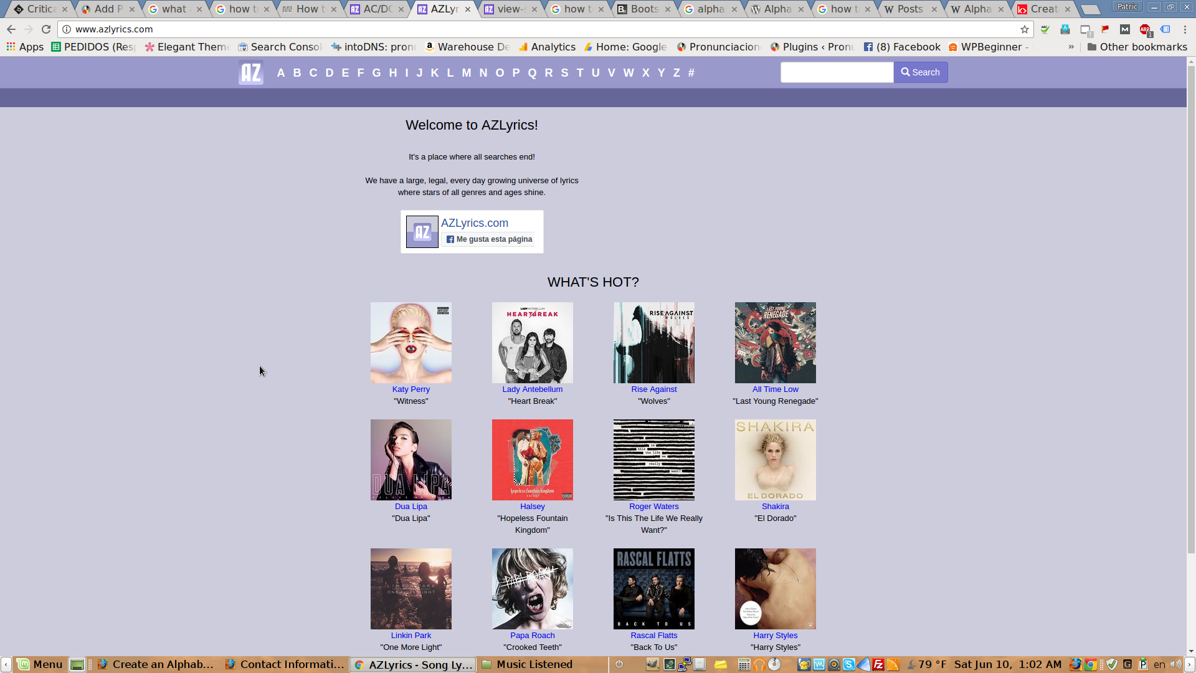The width and height of the screenshot is (1196, 673).
Task: Click the AZ Lyrics home logo icon
Action: pos(250,72)
